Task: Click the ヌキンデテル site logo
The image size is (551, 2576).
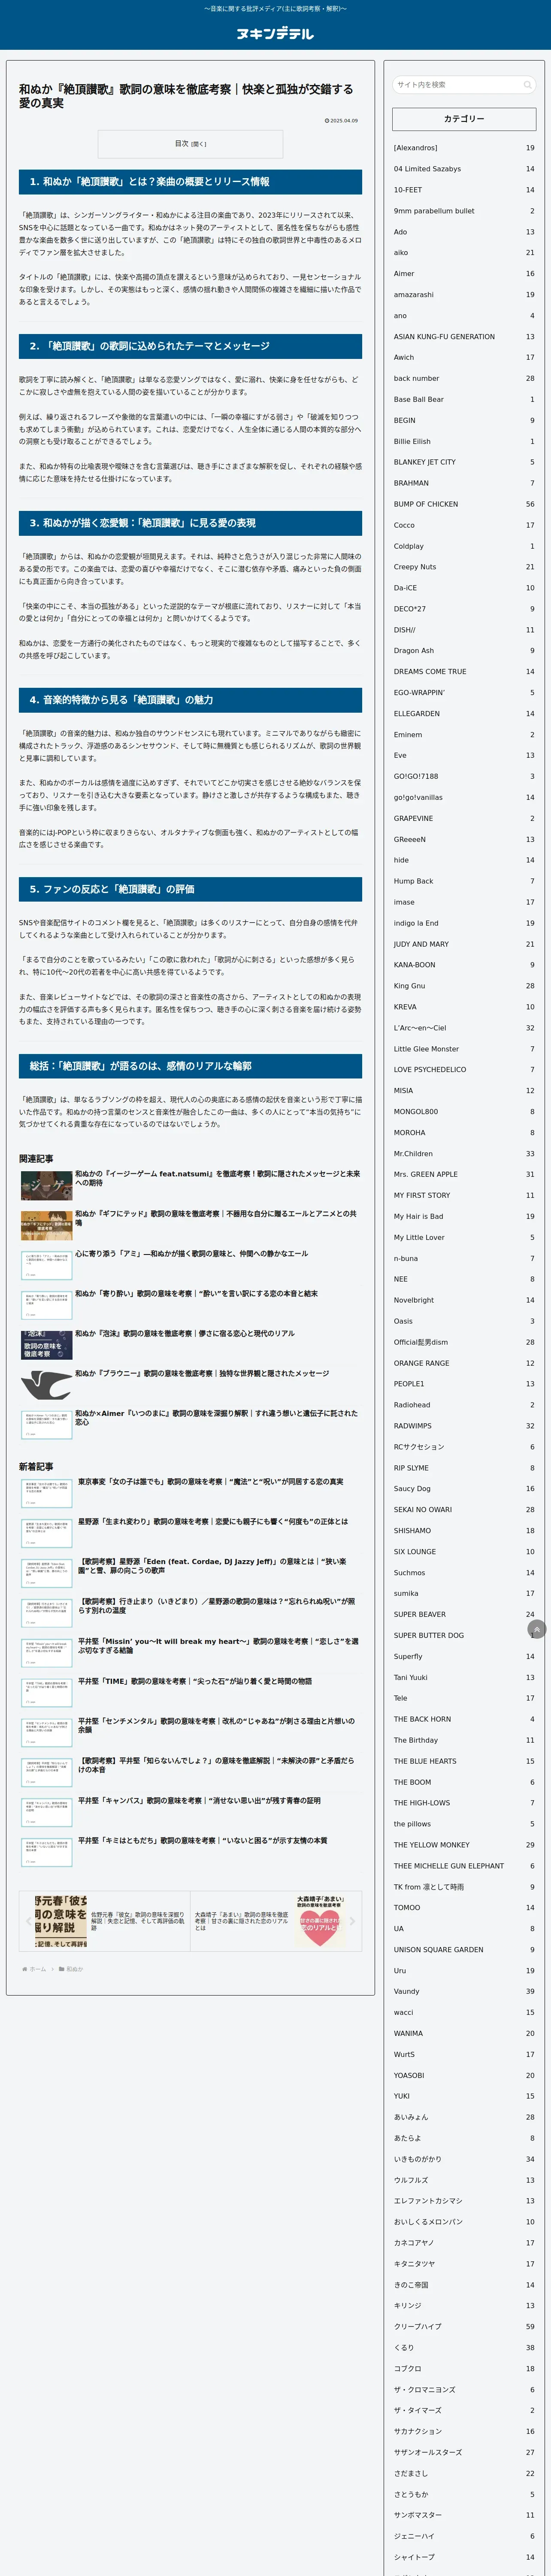Action: (275, 33)
